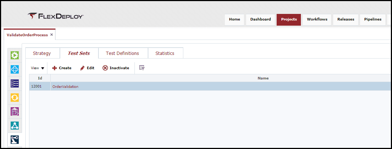Open the Test Definitions tab

(x=122, y=53)
